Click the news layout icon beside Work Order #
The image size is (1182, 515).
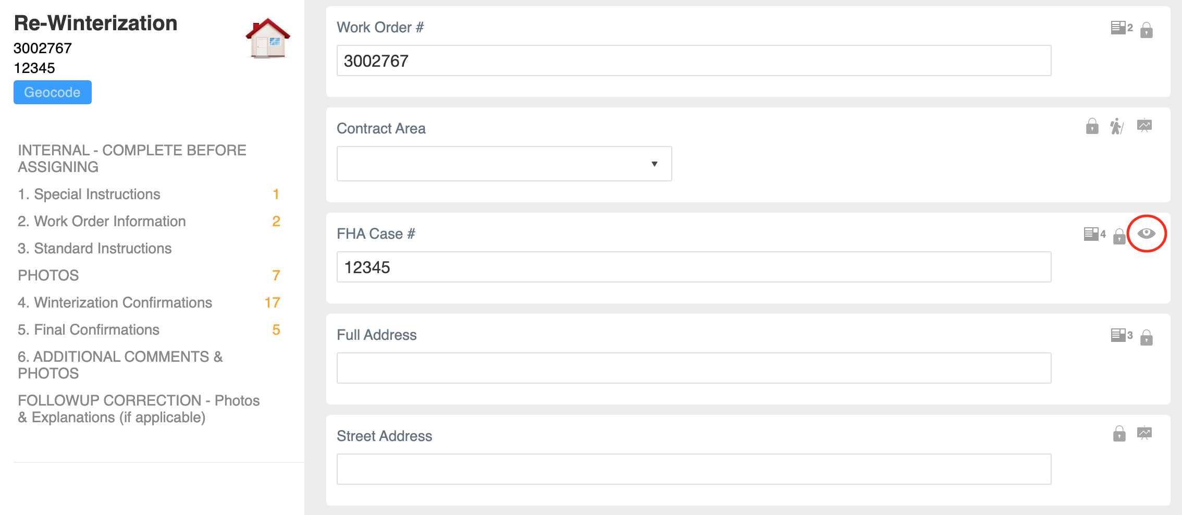[x=1118, y=28]
